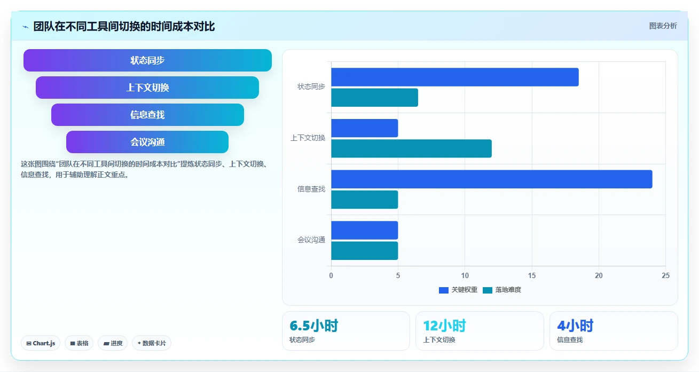Click the blue 关键权重 bar for 上下文切换
Image resolution: width=699 pixels, height=372 pixels.
[x=365, y=128]
